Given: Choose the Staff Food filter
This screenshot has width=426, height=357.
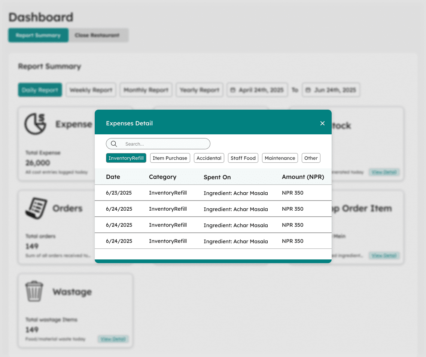Looking at the screenshot, I should pyautogui.click(x=243, y=158).
